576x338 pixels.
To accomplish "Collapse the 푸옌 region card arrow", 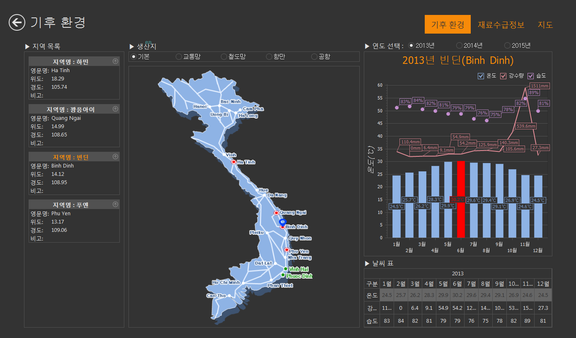I will pyautogui.click(x=115, y=204).
